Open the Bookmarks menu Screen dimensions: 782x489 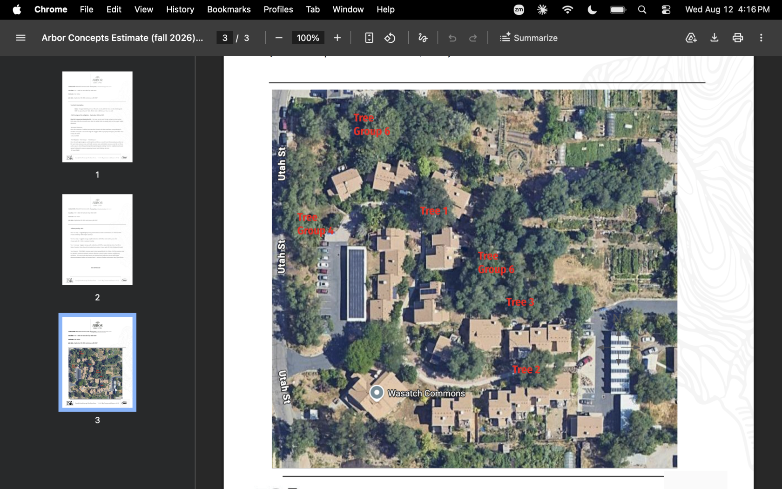[229, 9]
